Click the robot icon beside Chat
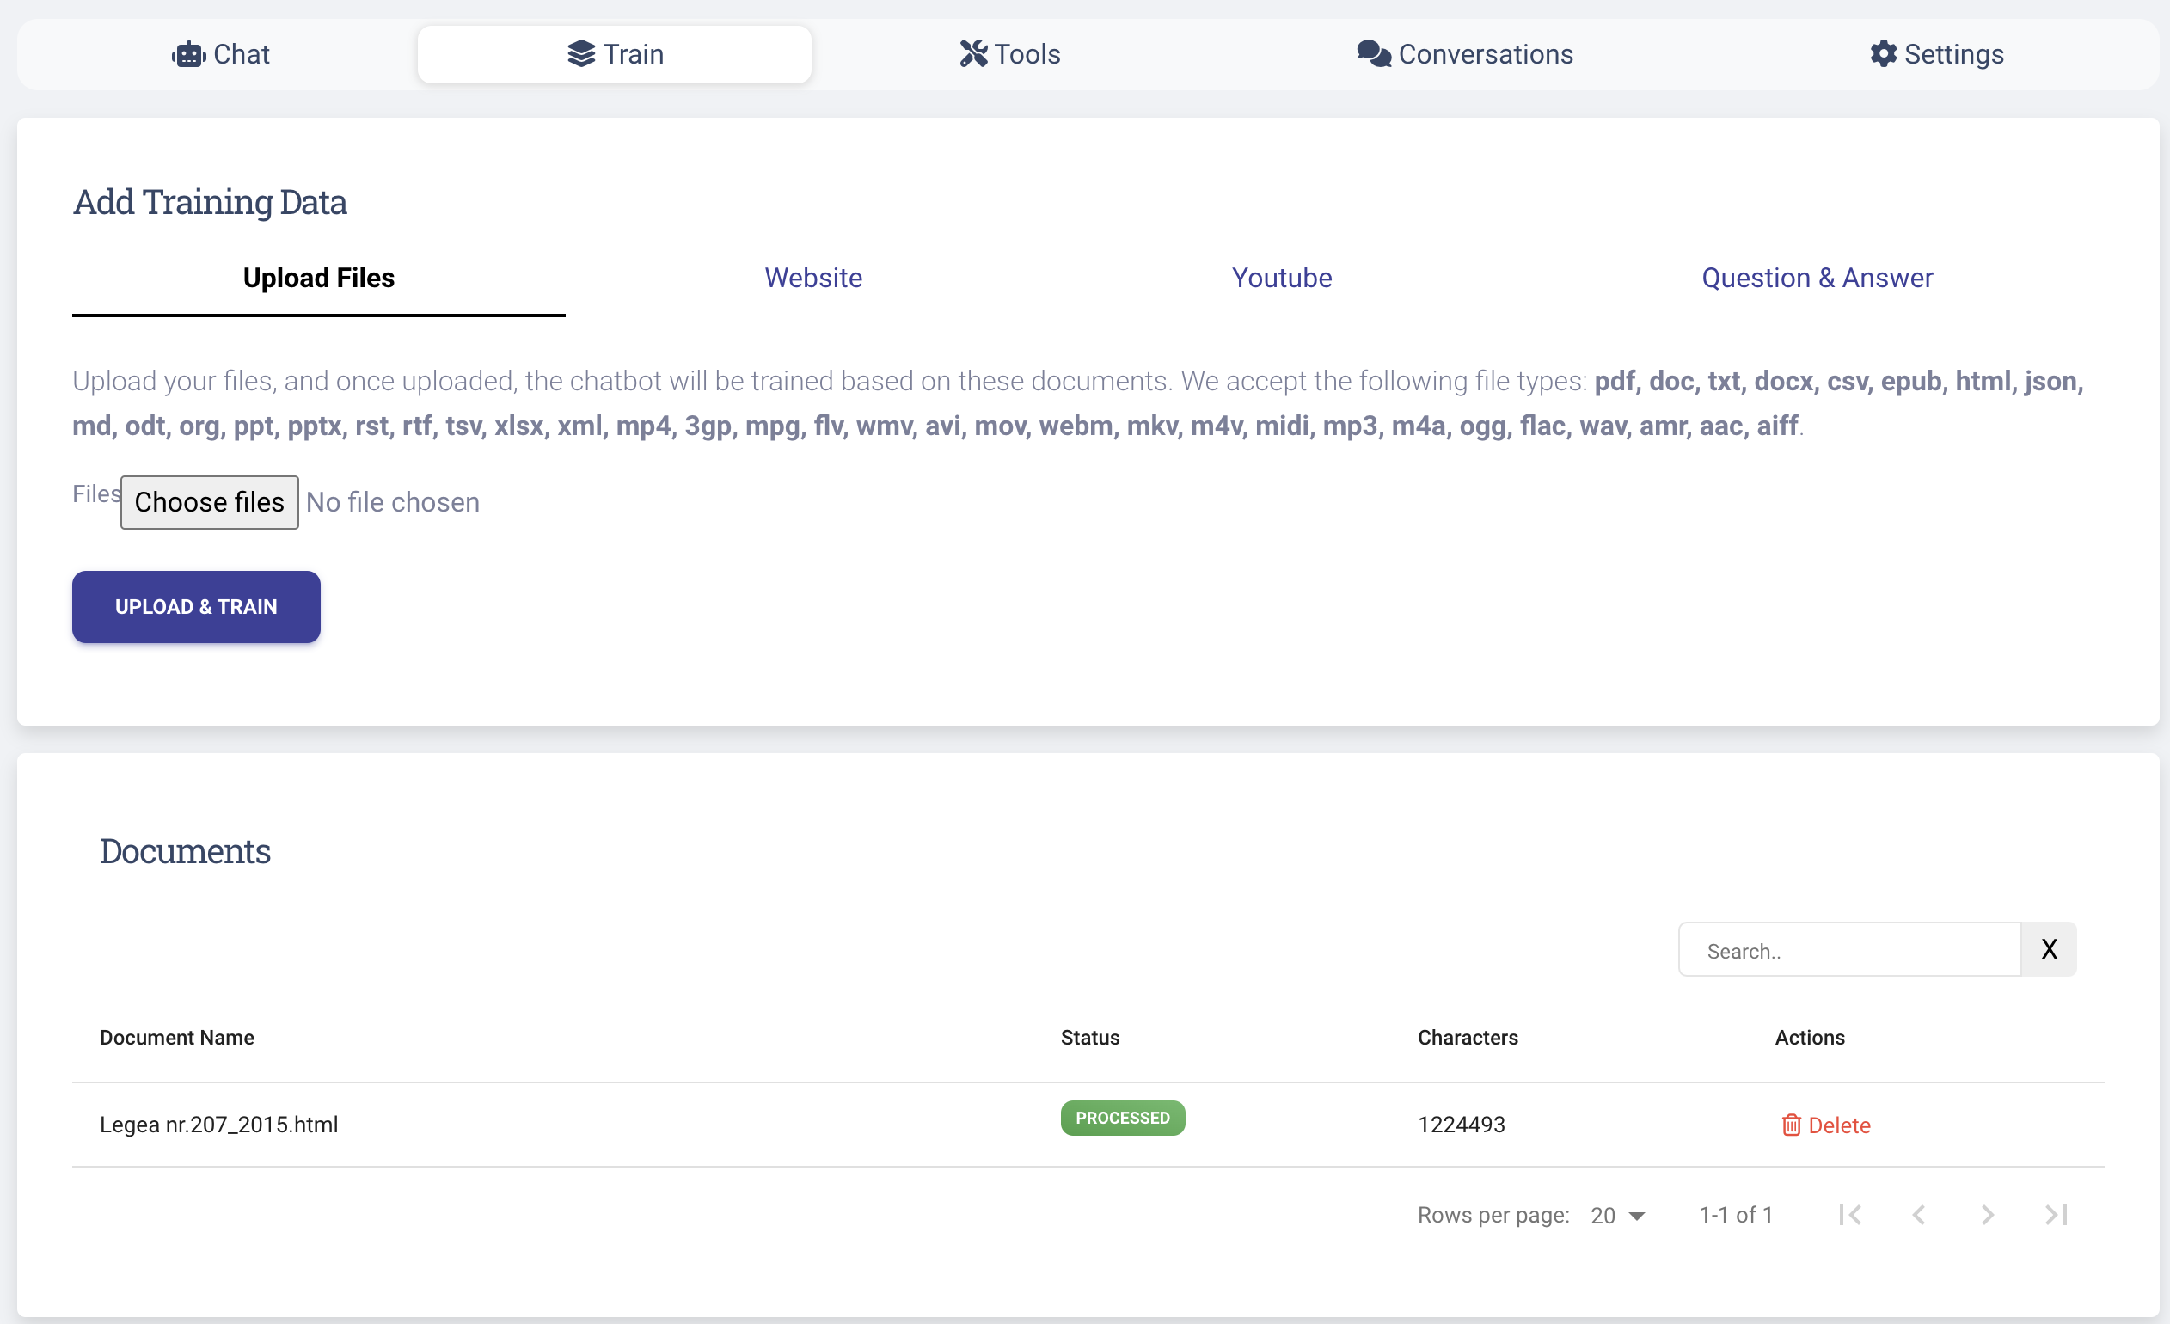Screen dimensions: 2170x1324 188,54
